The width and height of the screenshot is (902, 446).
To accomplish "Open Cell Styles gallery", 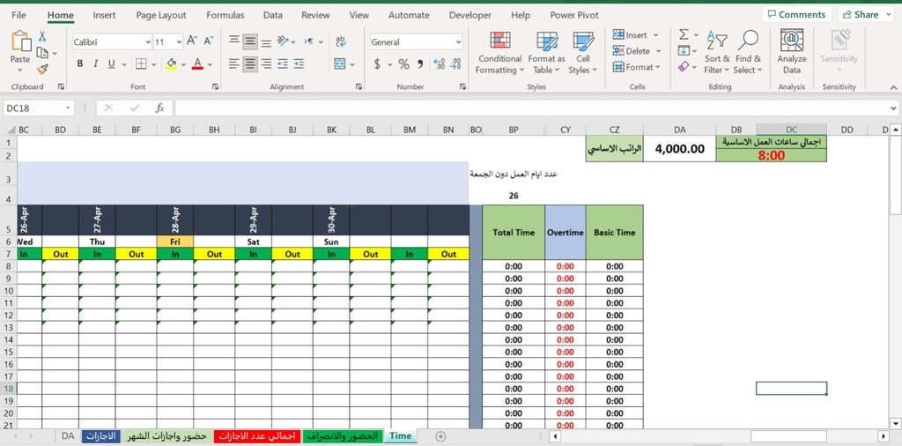I will point(583,53).
